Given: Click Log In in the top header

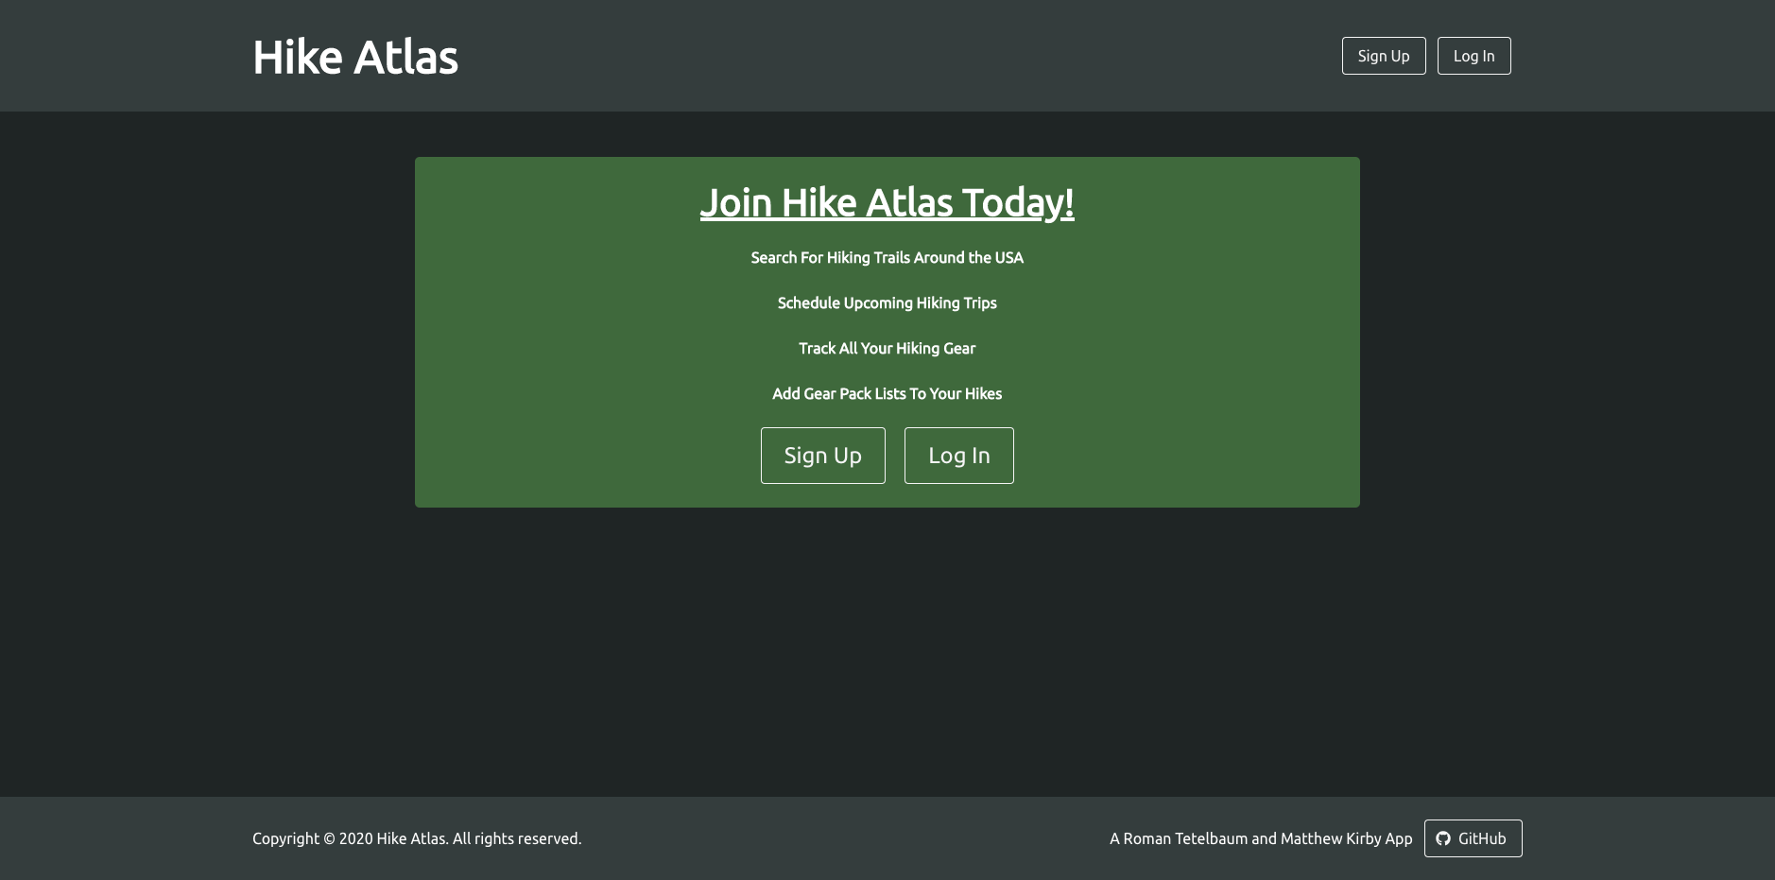Looking at the screenshot, I should pyautogui.click(x=1474, y=56).
